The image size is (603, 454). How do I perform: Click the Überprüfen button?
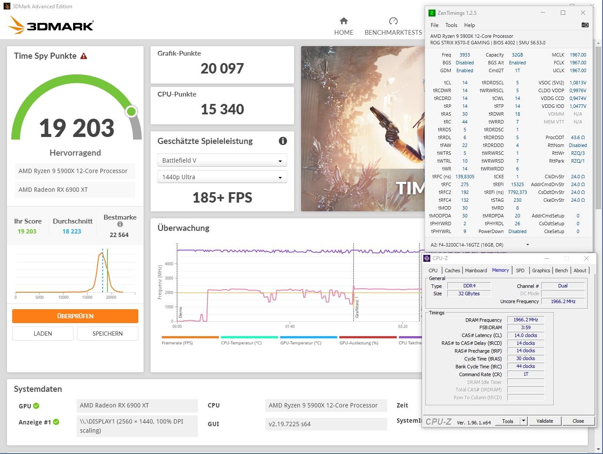(75, 316)
